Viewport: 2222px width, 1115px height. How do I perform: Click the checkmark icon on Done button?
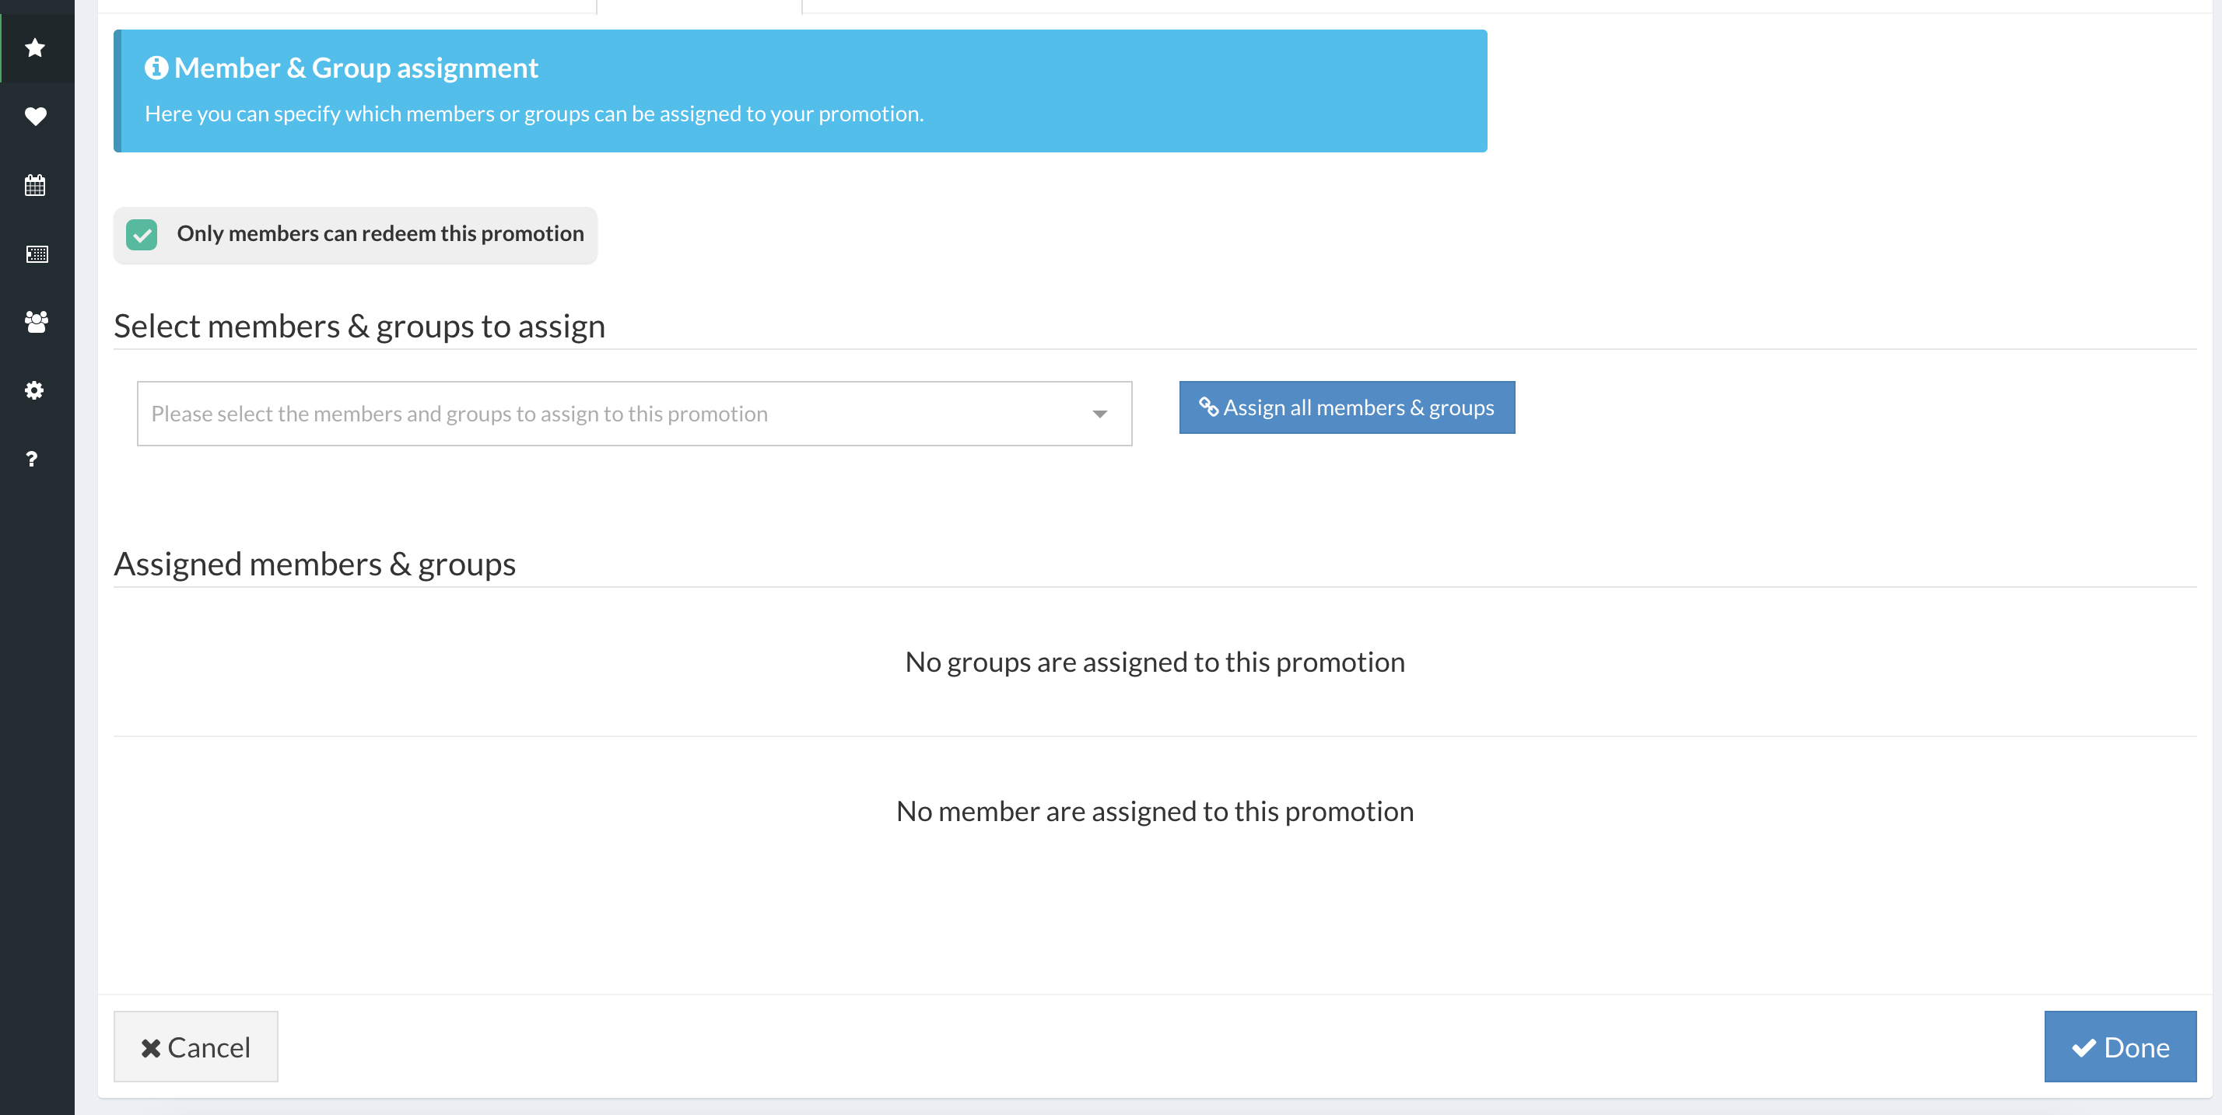point(2084,1047)
